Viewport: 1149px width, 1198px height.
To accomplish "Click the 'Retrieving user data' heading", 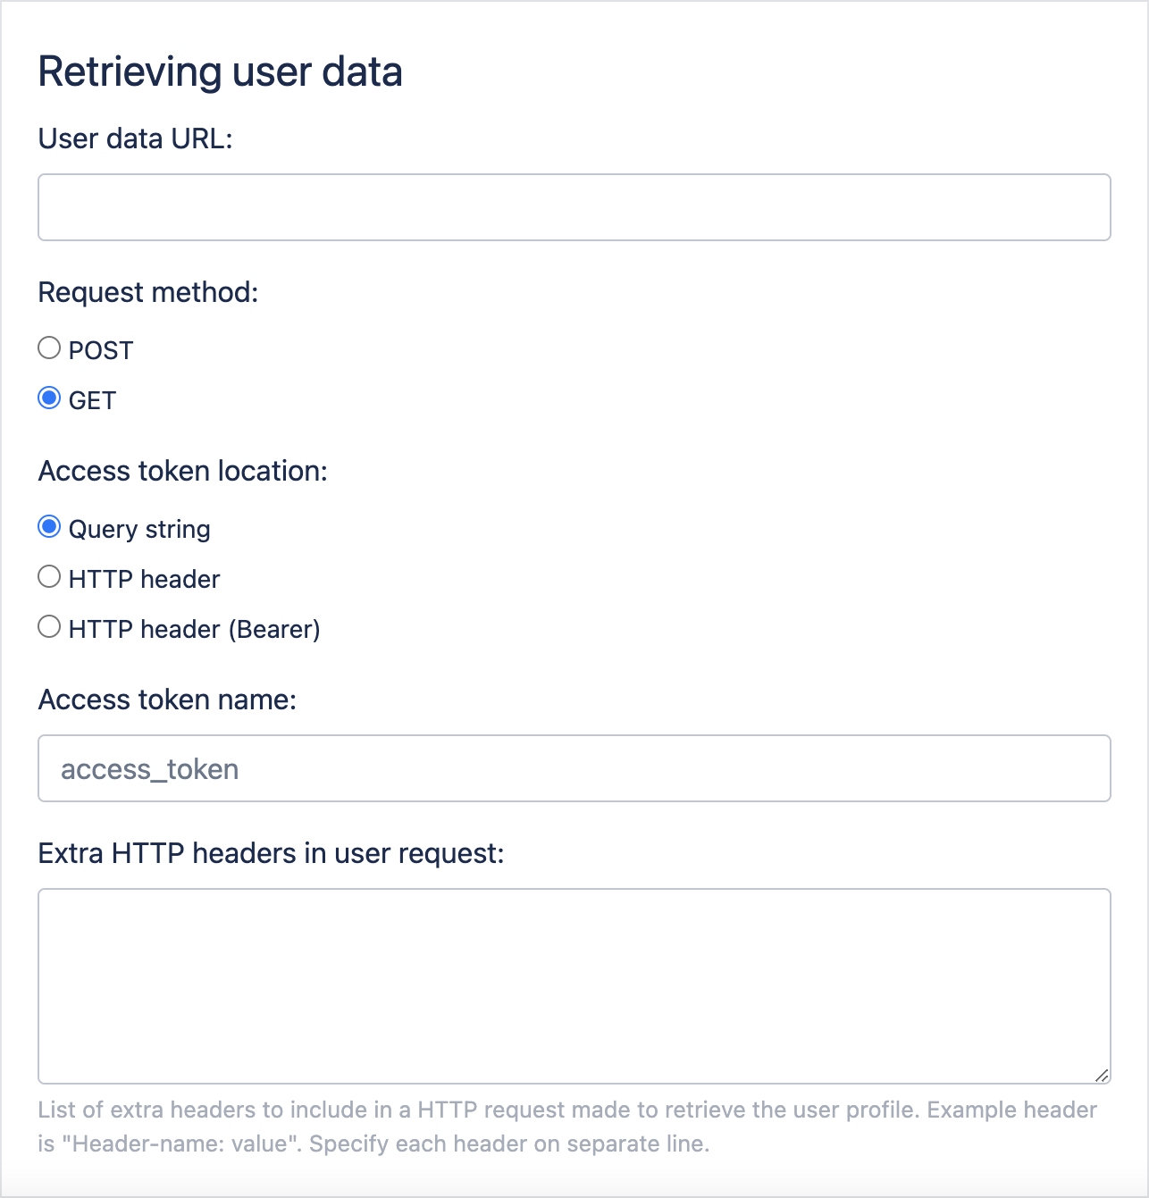I will [x=220, y=72].
